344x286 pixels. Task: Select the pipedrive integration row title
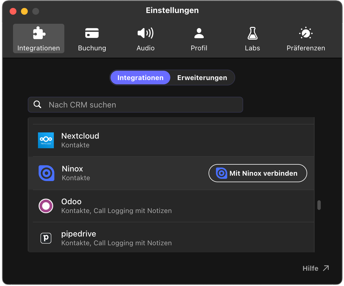[79, 234]
